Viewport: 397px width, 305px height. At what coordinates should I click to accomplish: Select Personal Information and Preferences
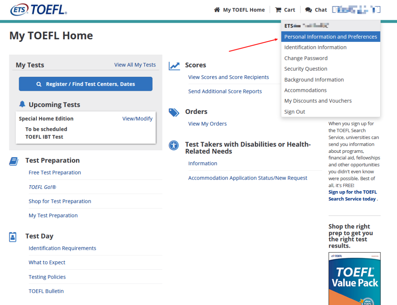330,37
